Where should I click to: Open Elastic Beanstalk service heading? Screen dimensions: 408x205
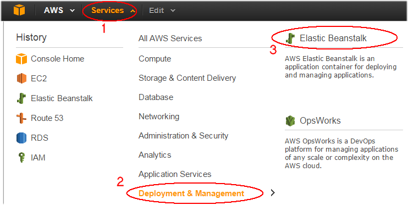tap(333, 38)
